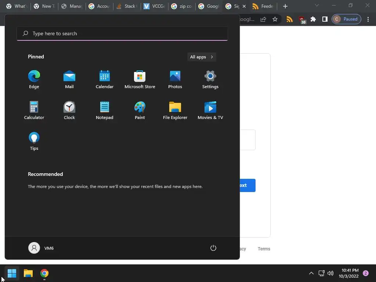Open the VM6 user account menu
376x282 pixels.
[x=41, y=248]
